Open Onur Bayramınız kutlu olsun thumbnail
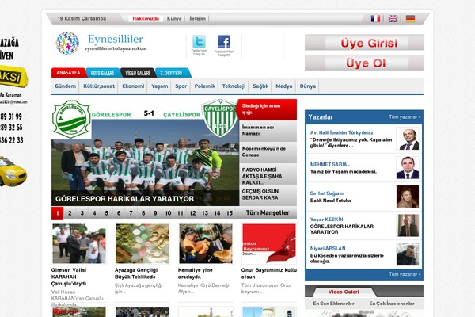This screenshot has height=317, width=475. coord(268,243)
